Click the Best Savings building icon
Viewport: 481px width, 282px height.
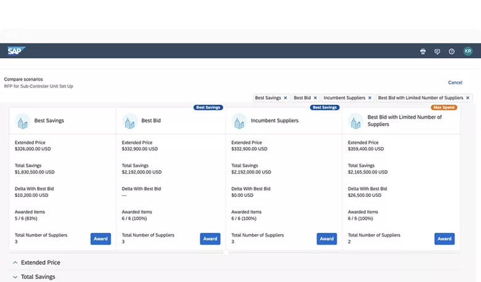pyautogui.click(x=23, y=121)
